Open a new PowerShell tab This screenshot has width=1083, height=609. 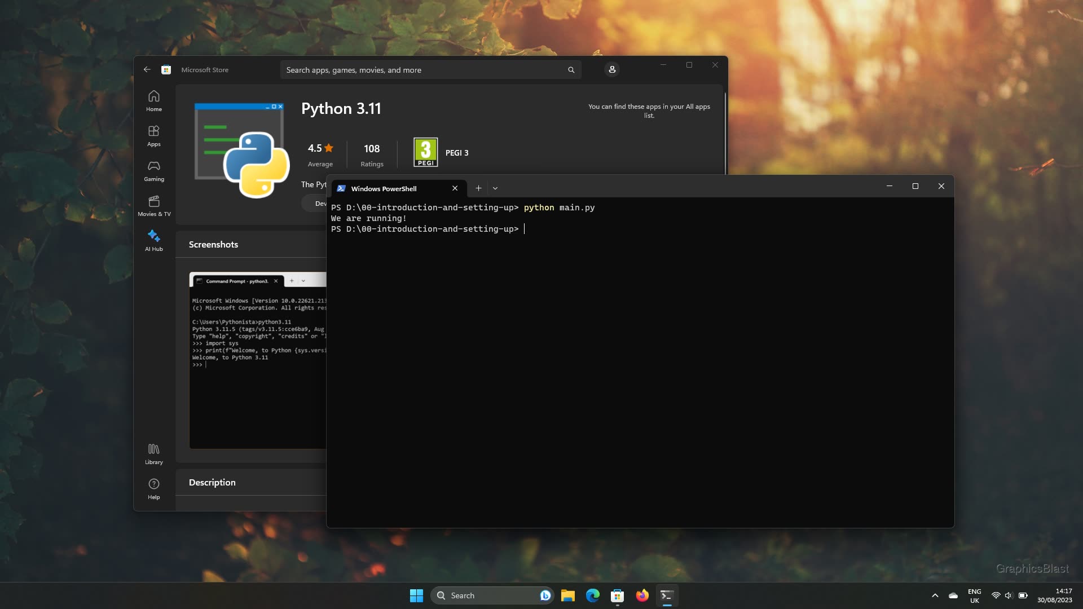click(x=478, y=188)
